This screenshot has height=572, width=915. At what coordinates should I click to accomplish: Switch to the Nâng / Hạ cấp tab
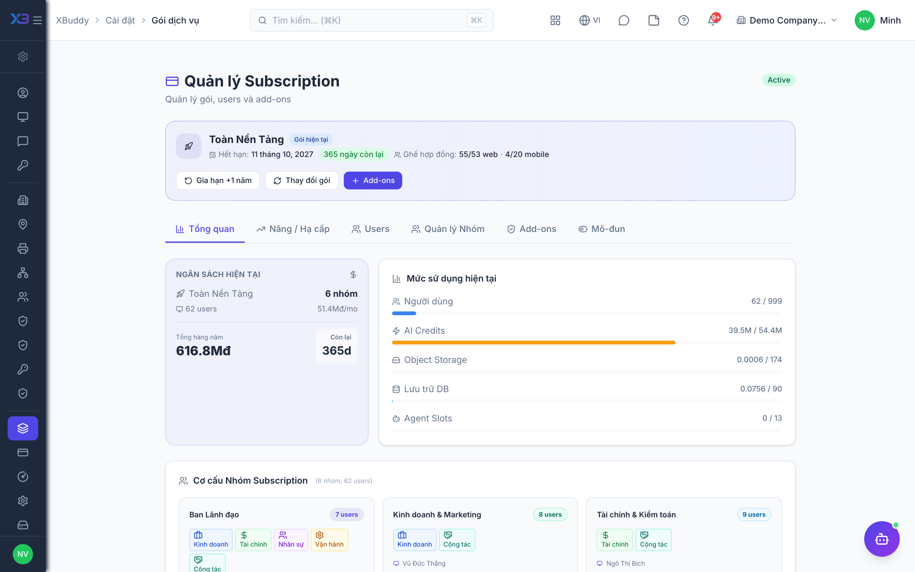[x=293, y=229]
